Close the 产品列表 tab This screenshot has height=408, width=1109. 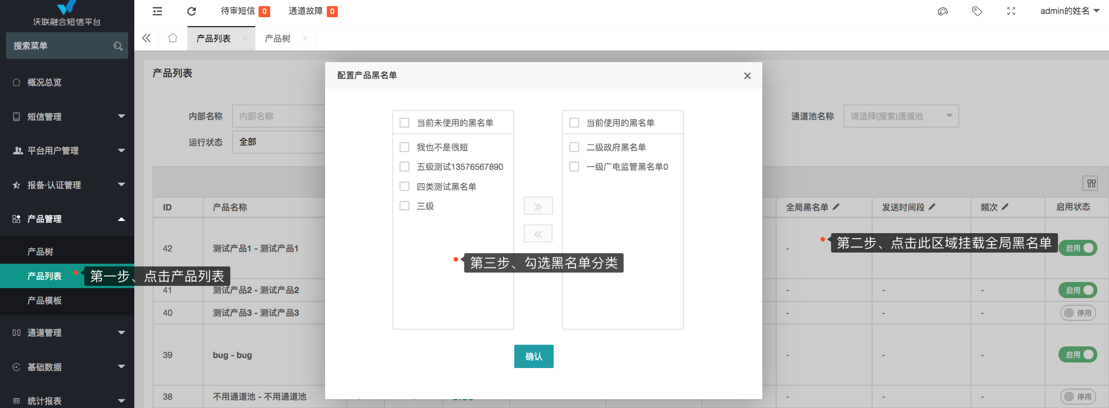coord(245,38)
